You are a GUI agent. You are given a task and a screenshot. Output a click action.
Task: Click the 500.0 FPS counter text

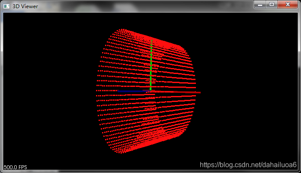15,167
